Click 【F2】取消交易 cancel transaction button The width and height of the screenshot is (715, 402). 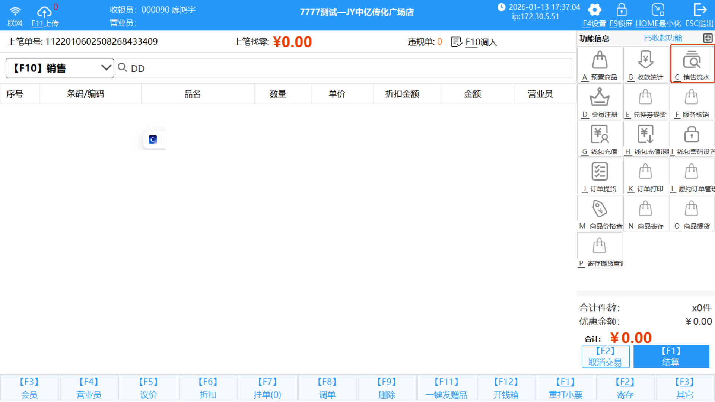[x=606, y=357]
